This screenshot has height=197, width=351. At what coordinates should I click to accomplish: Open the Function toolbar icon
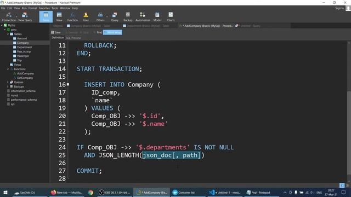(72, 17)
